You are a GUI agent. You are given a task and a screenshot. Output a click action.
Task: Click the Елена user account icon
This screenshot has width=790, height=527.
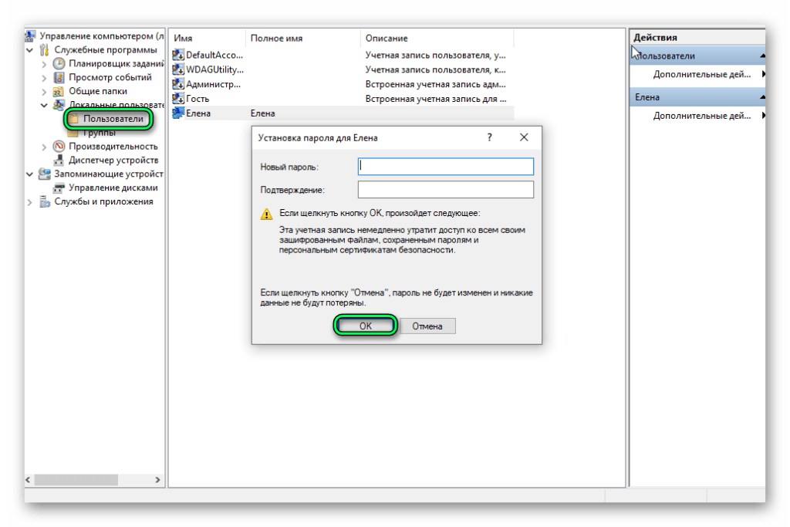pos(178,113)
